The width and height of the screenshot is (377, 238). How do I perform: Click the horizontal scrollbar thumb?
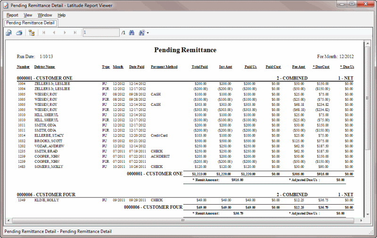(182, 220)
